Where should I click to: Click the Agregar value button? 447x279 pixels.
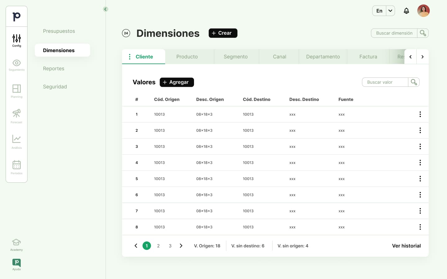pyautogui.click(x=177, y=82)
